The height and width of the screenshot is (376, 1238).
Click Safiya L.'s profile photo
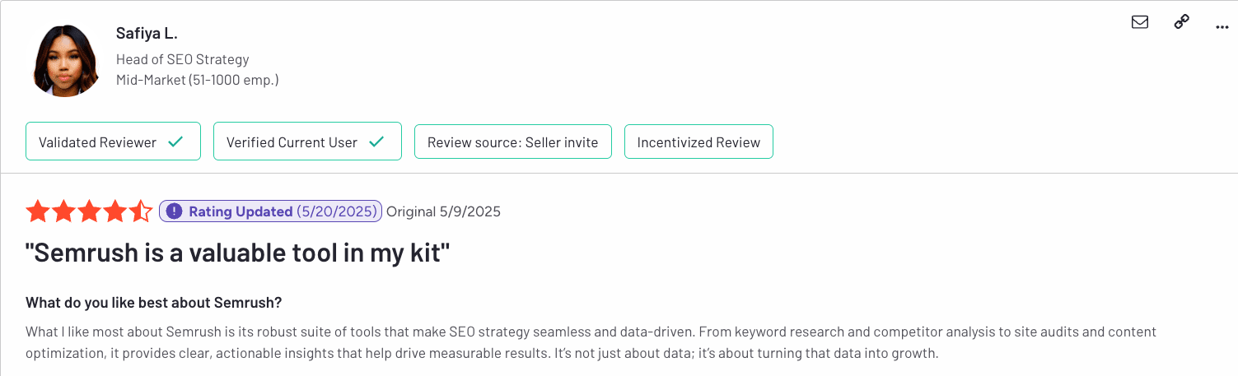pyautogui.click(x=66, y=60)
